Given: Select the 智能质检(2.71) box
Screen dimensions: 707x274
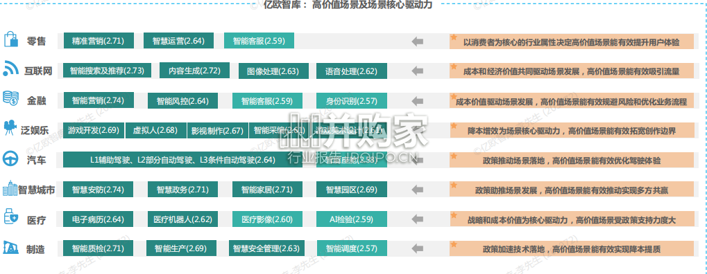Looking at the screenshot, I should click(x=98, y=248).
